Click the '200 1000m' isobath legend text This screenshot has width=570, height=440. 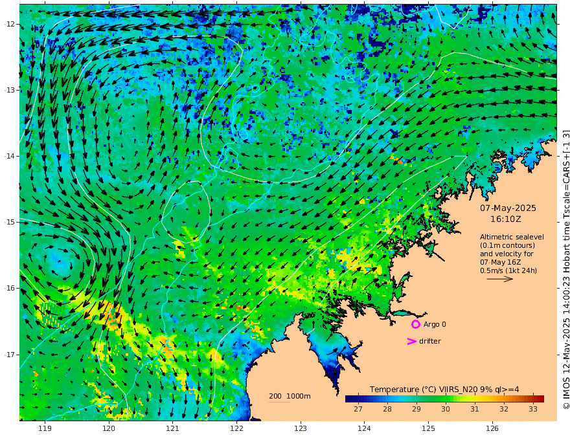coord(290,396)
